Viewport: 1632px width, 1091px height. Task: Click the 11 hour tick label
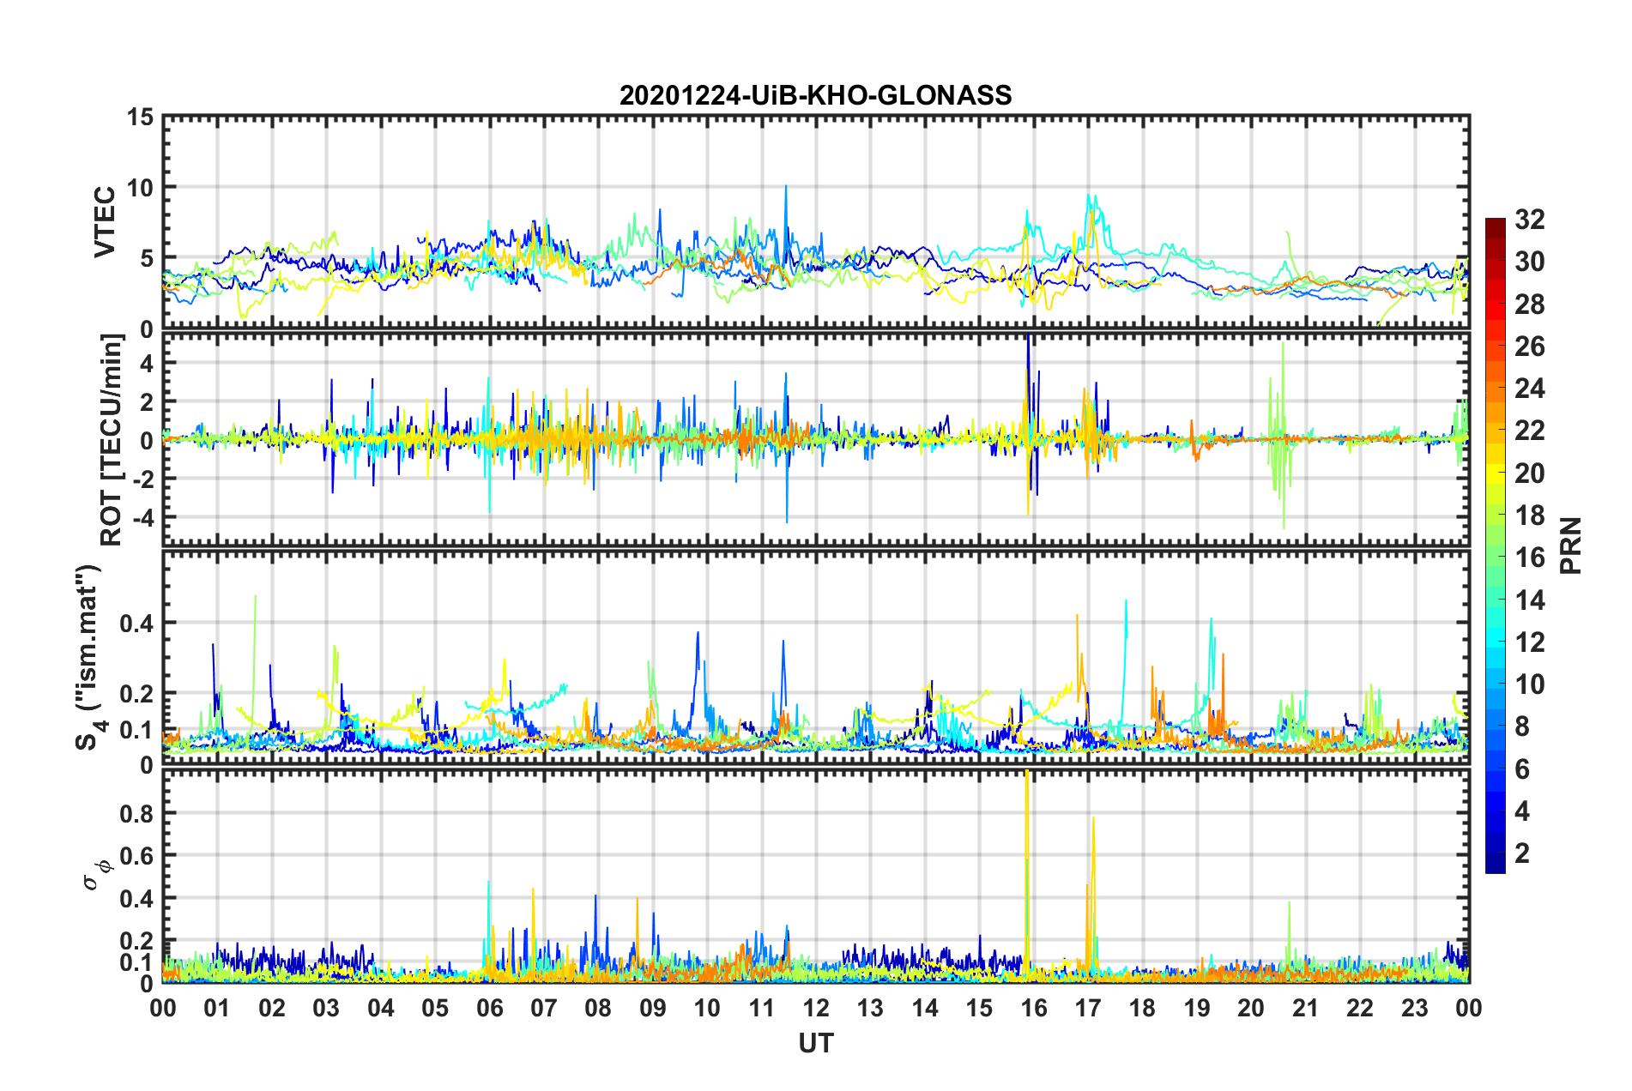click(761, 1008)
